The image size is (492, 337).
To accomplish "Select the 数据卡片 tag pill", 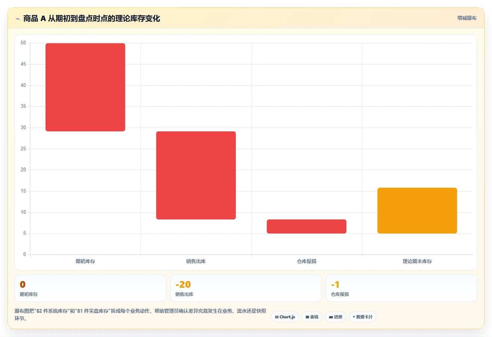I will point(362,317).
